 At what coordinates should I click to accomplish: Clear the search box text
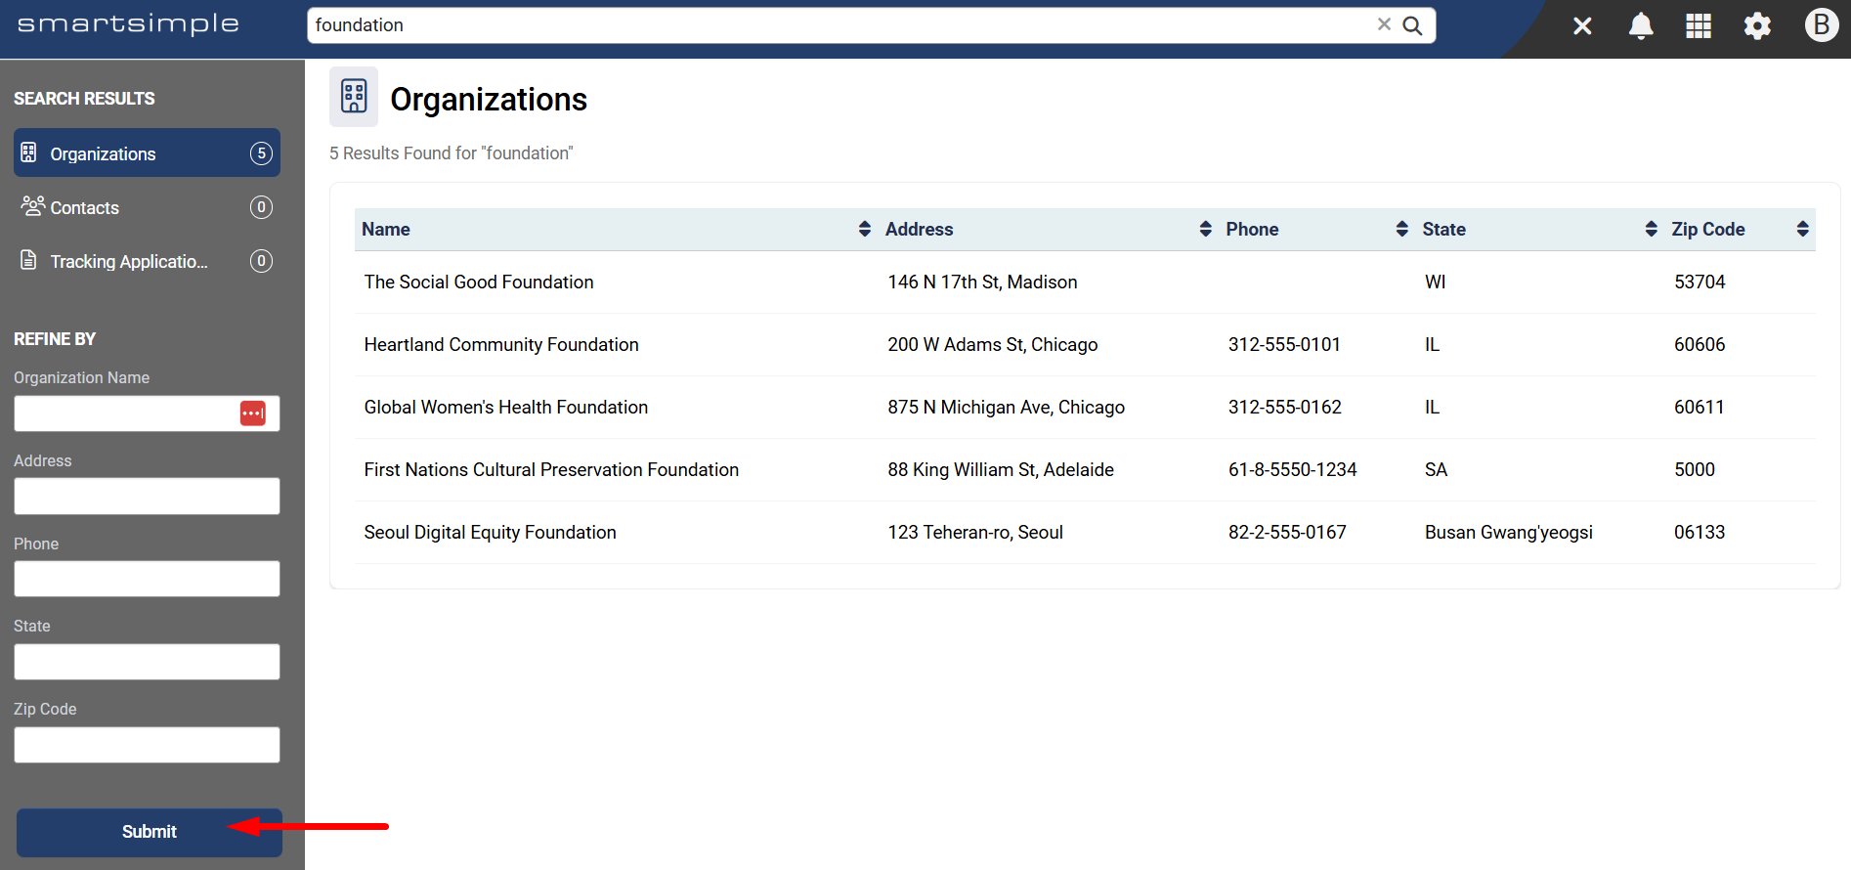(1384, 24)
